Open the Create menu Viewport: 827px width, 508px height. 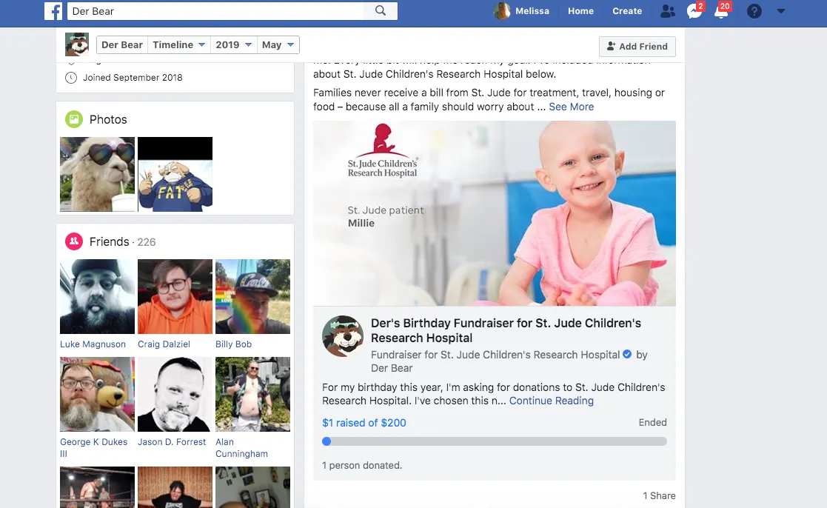pyautogui.click(x=627, y=11)
